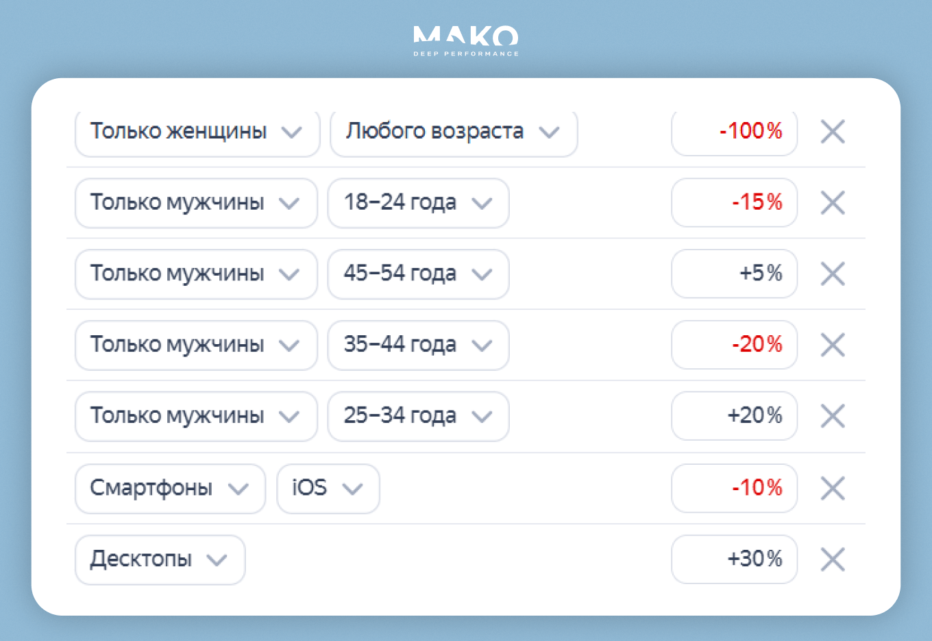Expand the 25–34 года age dropdown
This screenshot has width=932, height=641.
point(418,416)
